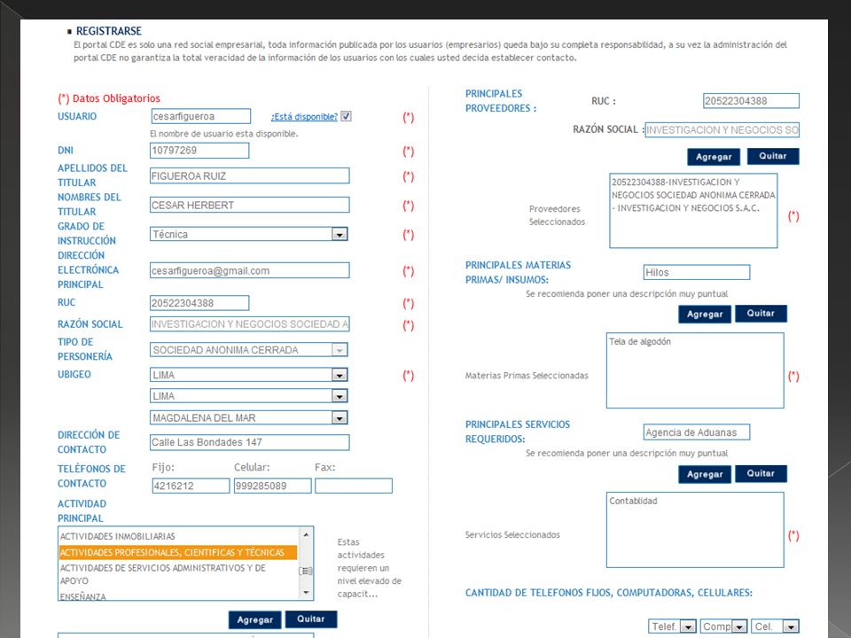Screen dimensions: 851x638
Task: Click the Dirección de Contacto field
Action: (250, 442)
